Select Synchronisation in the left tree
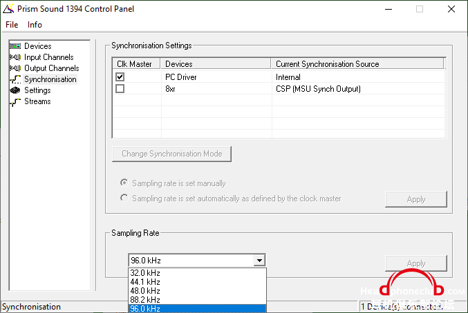 click(x=50, y=79)
